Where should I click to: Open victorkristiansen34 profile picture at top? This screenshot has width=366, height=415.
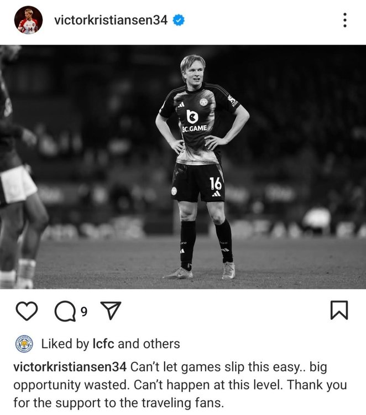coord(28,20)
